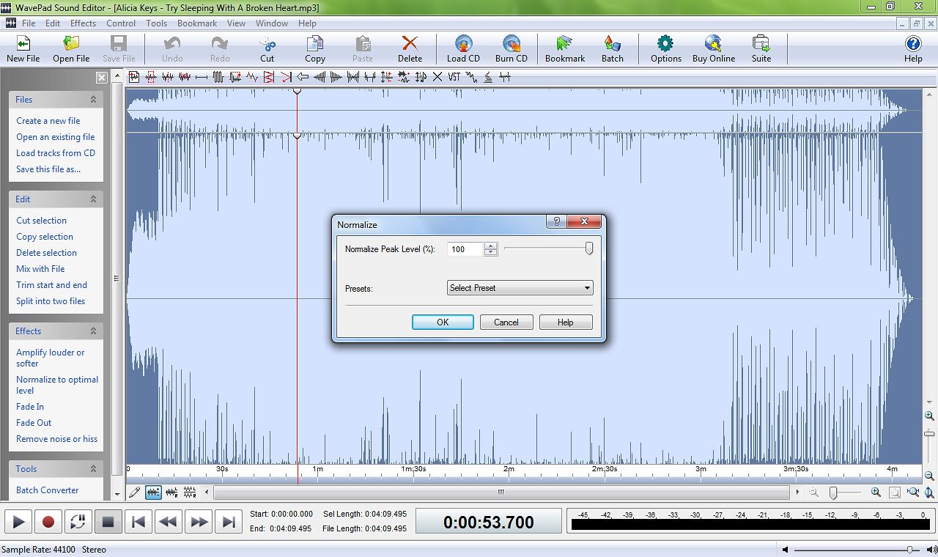Click the Cut toolbar scissors icon
Screen dimensions: 938x557
[267, 48]
